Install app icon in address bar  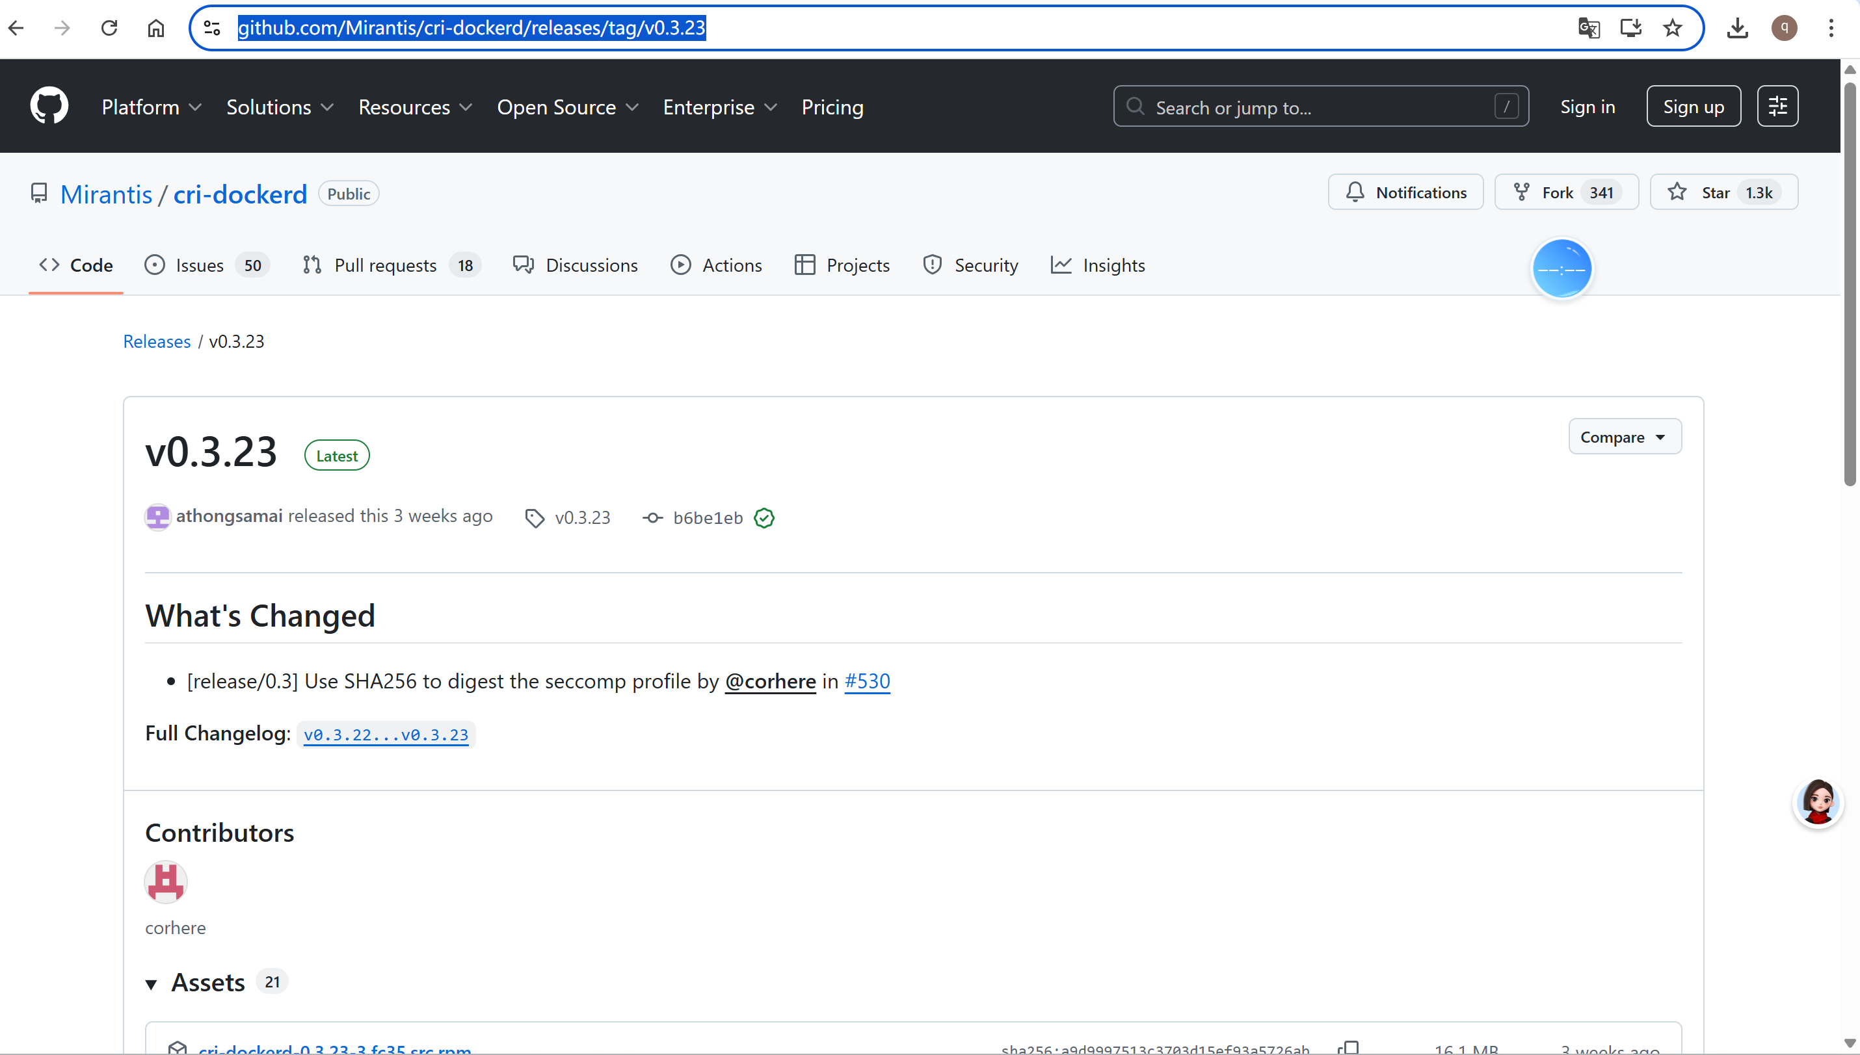click(1631, 28)
